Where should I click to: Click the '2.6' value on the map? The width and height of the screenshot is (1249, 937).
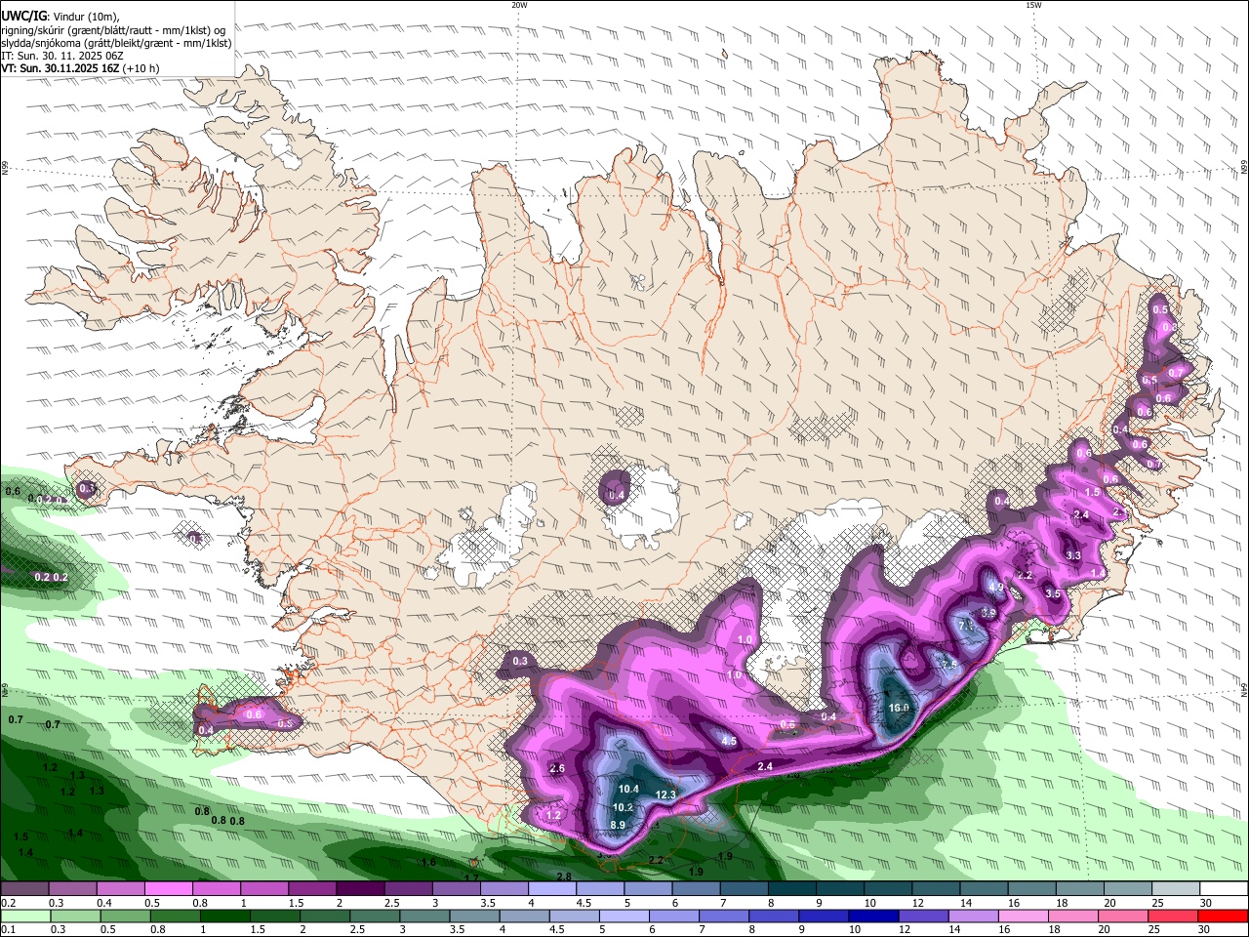557,768
